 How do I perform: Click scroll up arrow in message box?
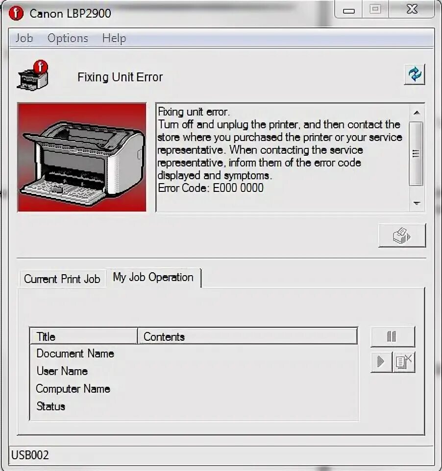coord(417,113)
